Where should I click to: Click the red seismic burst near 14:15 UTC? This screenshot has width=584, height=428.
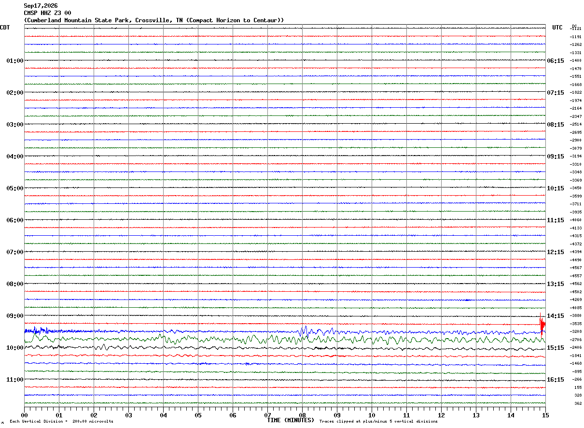[x=542, y=324]
